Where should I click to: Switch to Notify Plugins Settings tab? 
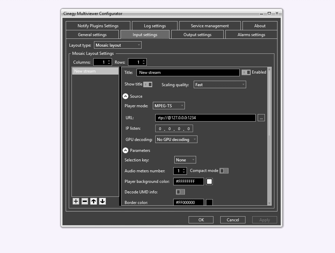pos(98,26)
